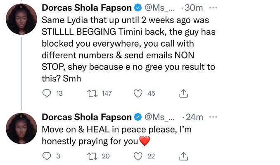Like the tweet with 22 likes
This screenshot has height=165, width=280.
coord(138,156)
